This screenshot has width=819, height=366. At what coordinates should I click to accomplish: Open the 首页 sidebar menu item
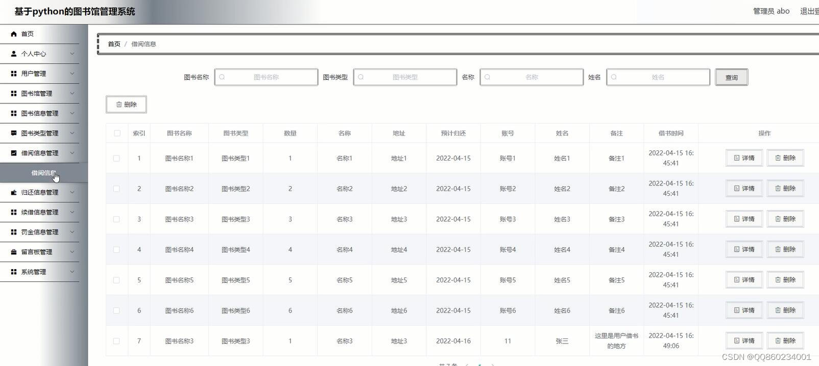point(40,34)
